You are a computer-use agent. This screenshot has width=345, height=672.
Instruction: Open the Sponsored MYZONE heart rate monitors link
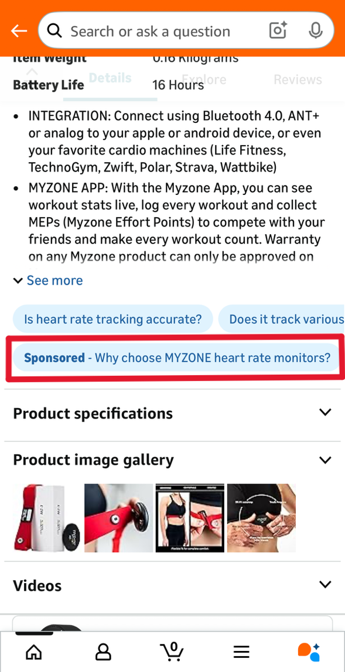pos(176,358)
